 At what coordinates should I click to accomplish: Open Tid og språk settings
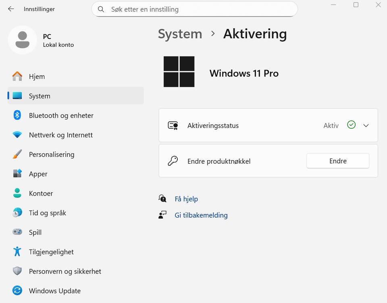click(48, 213)
